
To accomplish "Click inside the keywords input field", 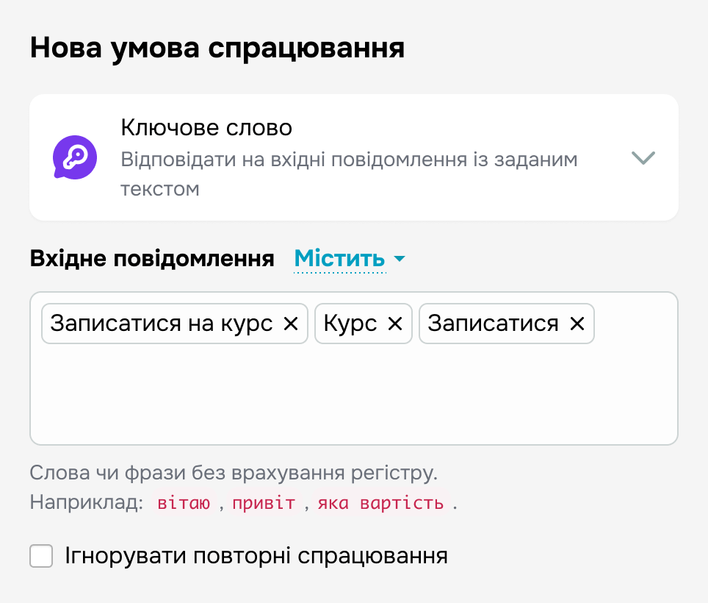I will (353, 390).
